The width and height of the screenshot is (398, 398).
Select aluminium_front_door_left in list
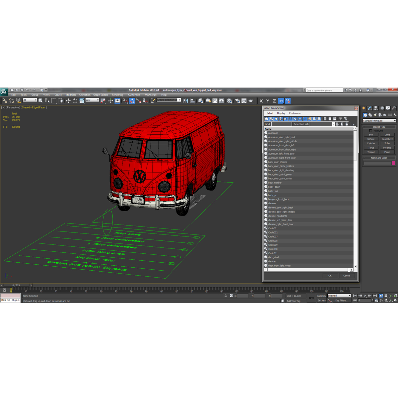tap(281, 145)
